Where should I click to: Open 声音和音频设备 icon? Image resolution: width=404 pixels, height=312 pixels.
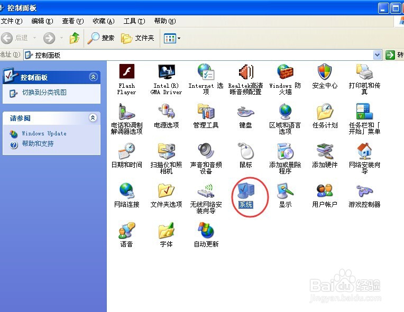(206, 151)
